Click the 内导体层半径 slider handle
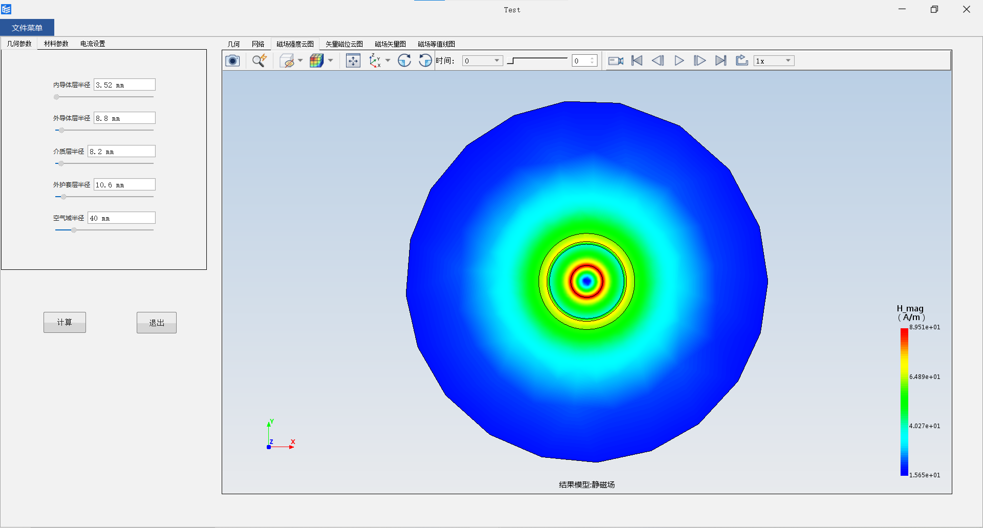The width and height of the screenshot is (983, 528). coord(56,97)
